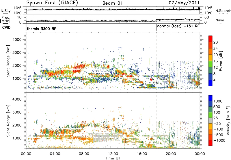Click the "28" tick on Power colorbar
The height and width of the screenshot is (160, 231).
(215, 42)
